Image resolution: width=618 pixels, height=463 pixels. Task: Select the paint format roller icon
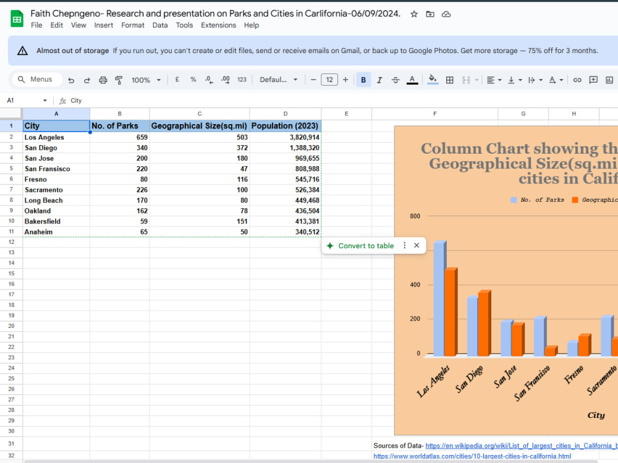(119, 80)
